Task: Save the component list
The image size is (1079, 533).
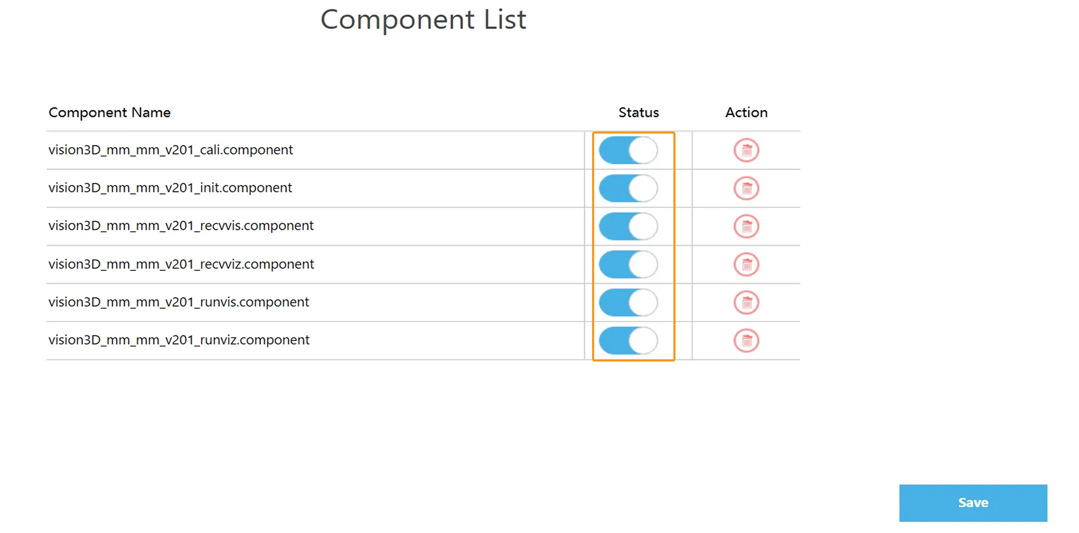Action: pos(973,502)
